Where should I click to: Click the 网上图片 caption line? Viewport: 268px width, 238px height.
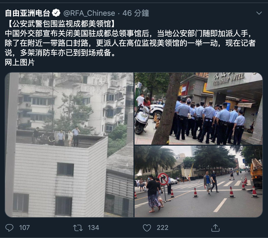click(x=20, y=62)
